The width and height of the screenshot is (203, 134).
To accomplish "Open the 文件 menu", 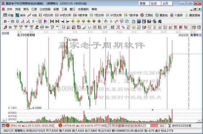I will click(9, 9).
